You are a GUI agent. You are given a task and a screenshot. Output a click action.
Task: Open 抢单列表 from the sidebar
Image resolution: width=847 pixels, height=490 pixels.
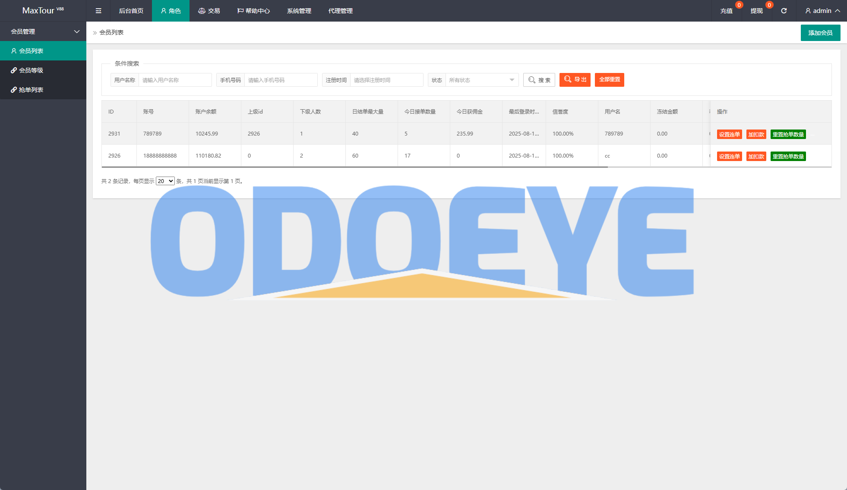31,90
